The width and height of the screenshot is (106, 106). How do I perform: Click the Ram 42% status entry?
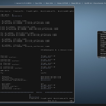tap(49, 3)
